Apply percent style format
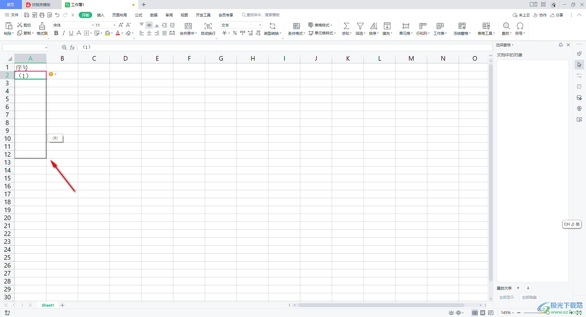This screenshot has width=586, height=317. coord(235,33)
